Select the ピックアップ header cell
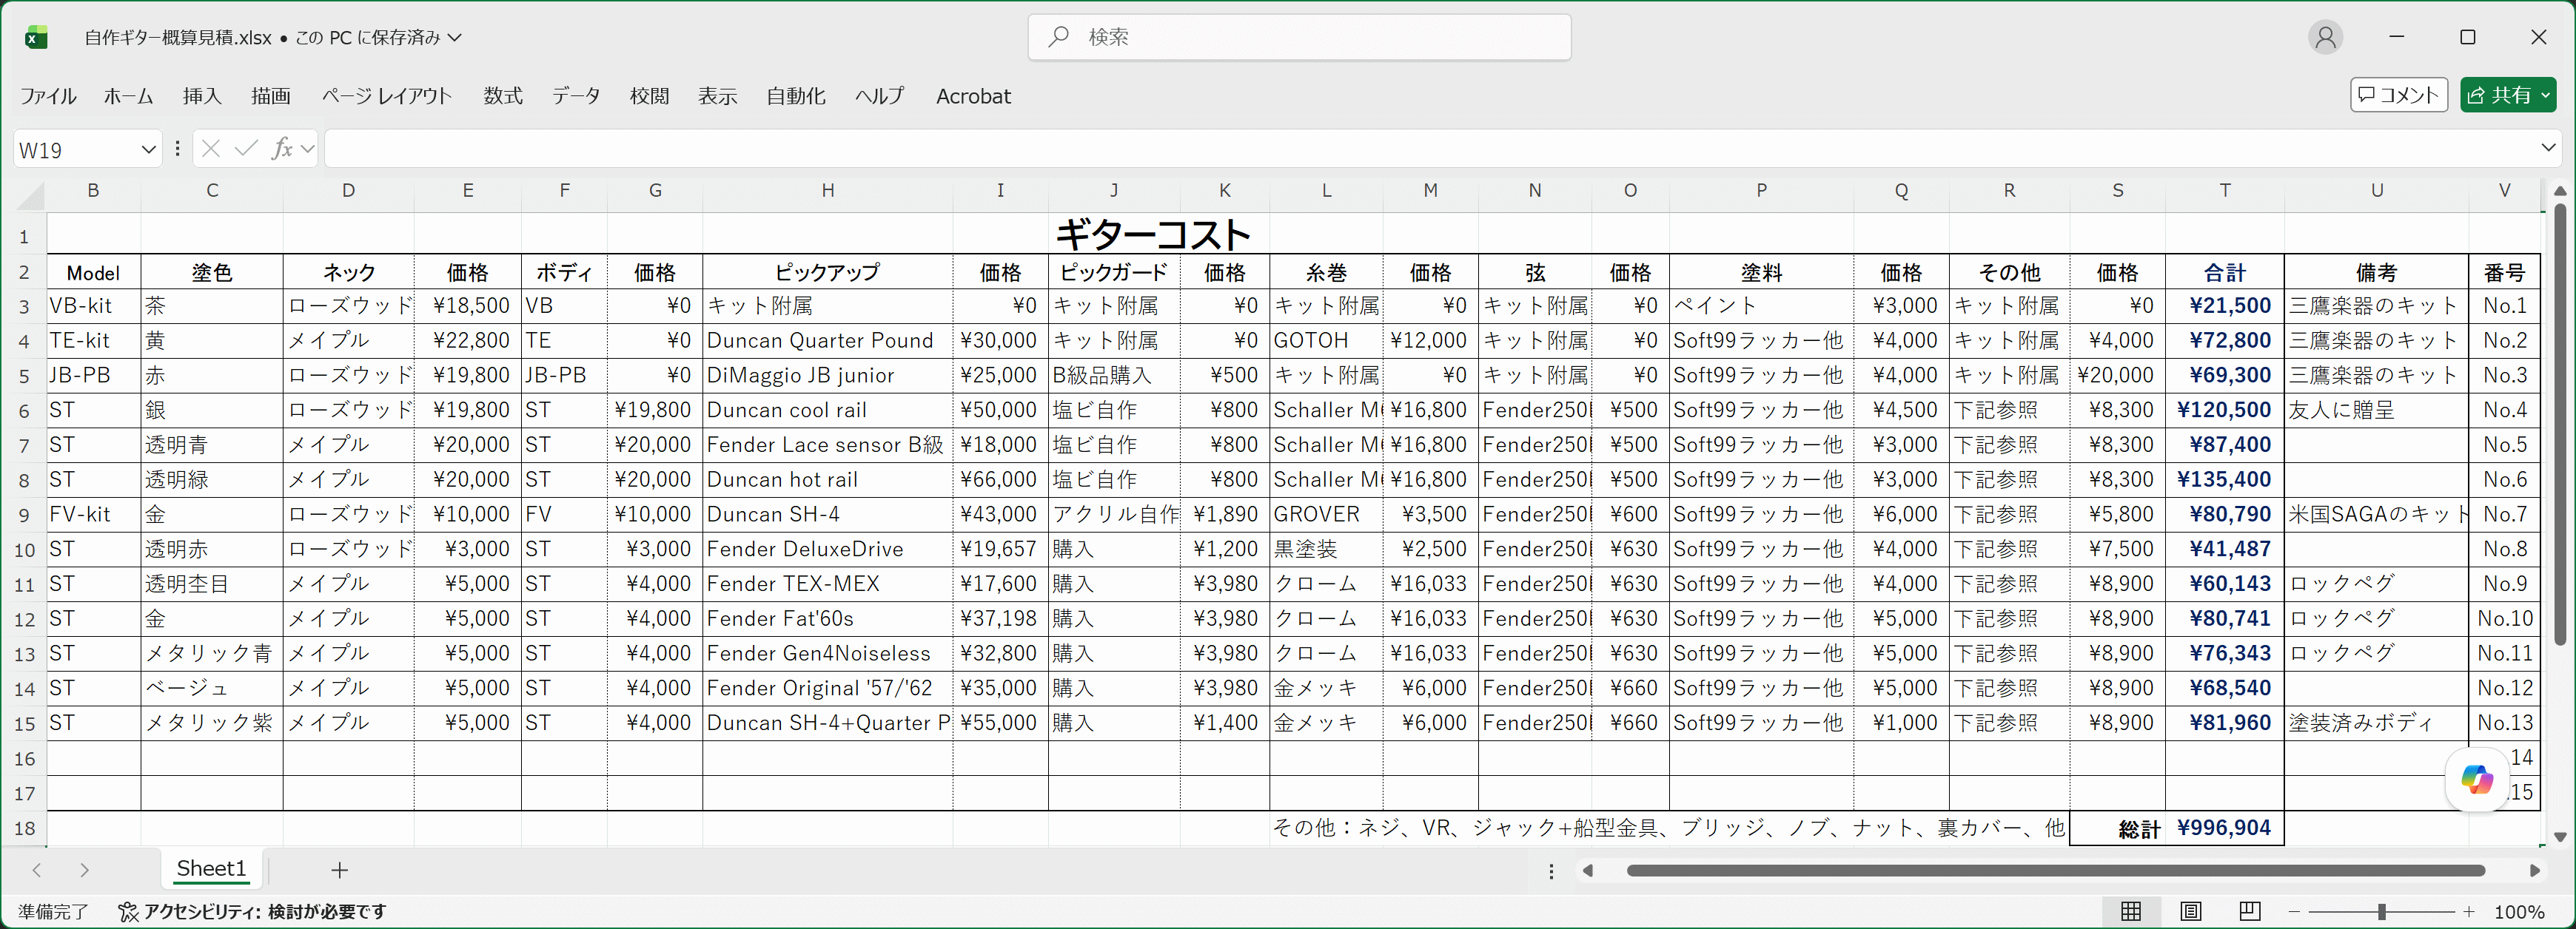Viewport: 2576px width, 929px height. pyautogui.click(x=827, y=271)
